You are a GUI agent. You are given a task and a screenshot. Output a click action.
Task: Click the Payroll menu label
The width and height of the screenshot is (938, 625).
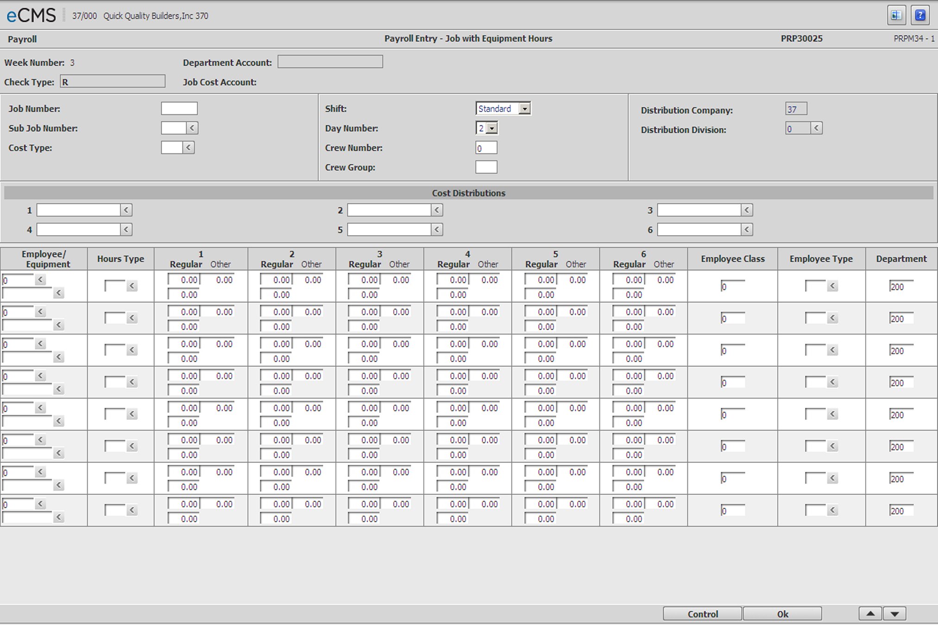pyautogui.click(x=22, y=39)
